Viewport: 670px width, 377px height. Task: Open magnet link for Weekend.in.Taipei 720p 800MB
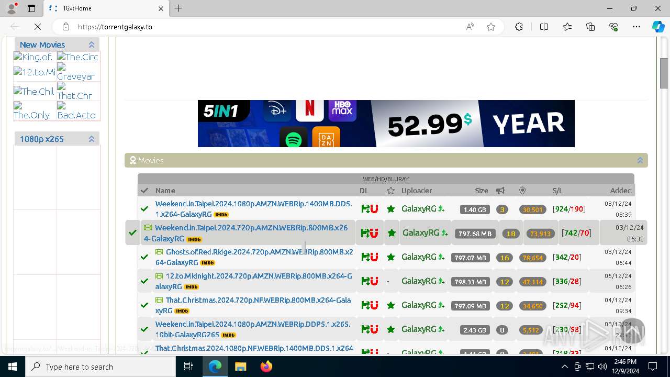[373, 233]
